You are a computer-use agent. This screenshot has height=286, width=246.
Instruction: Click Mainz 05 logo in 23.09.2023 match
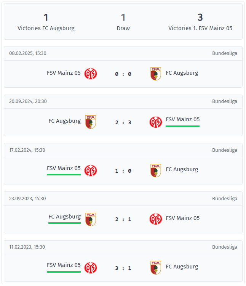(x=156, y=219)
